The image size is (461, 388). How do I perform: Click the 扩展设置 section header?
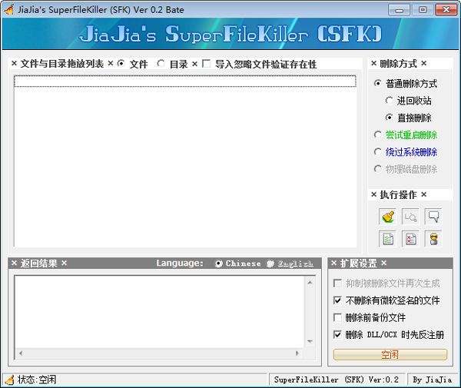358,263
